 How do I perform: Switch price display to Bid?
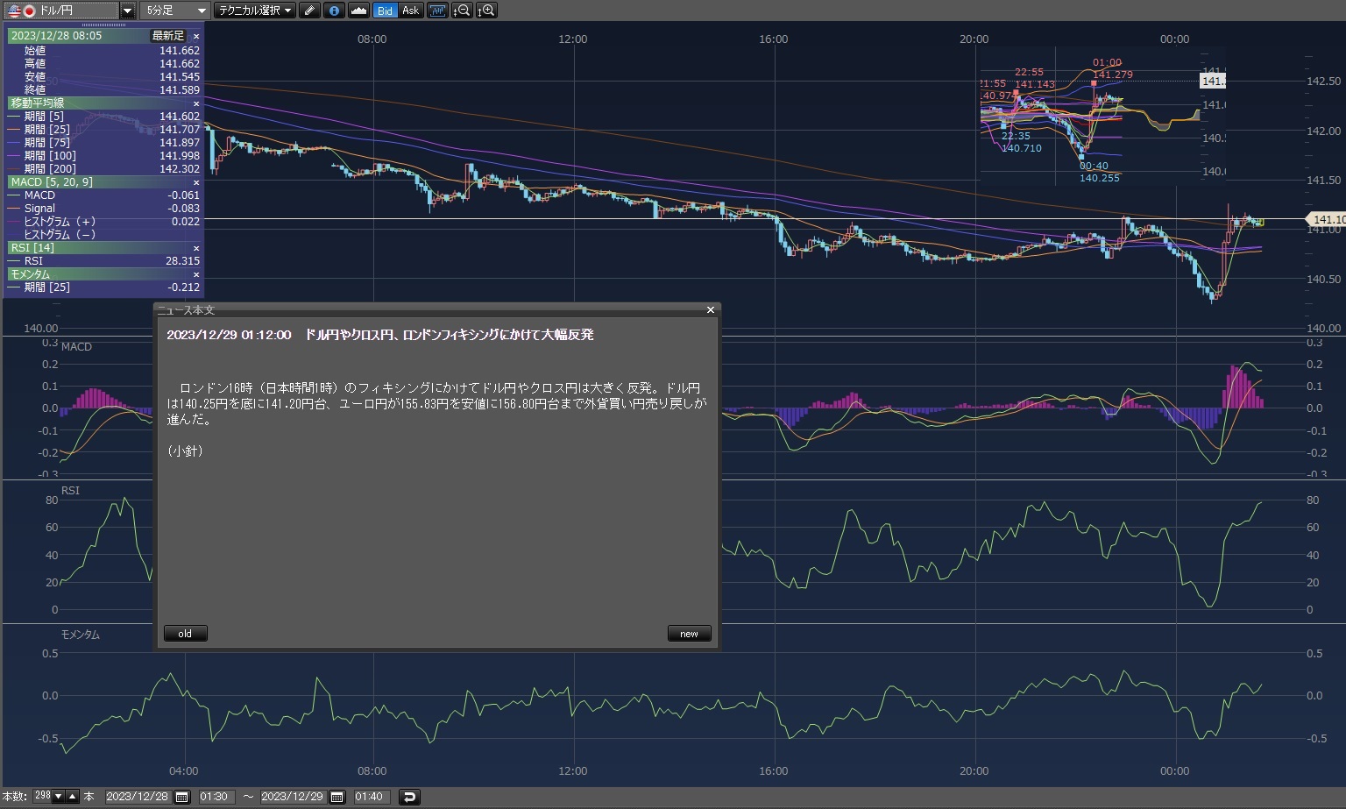[x=385, y=11]
